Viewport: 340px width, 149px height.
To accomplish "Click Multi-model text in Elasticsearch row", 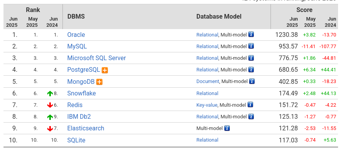I will (x=210, y=128).
